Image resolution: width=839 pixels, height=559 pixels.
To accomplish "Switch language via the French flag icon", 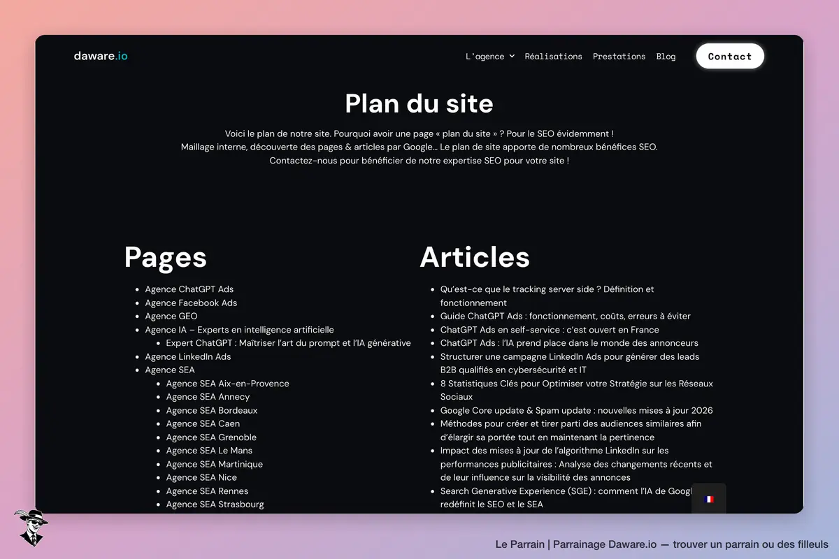I will (x=709, y=499).
